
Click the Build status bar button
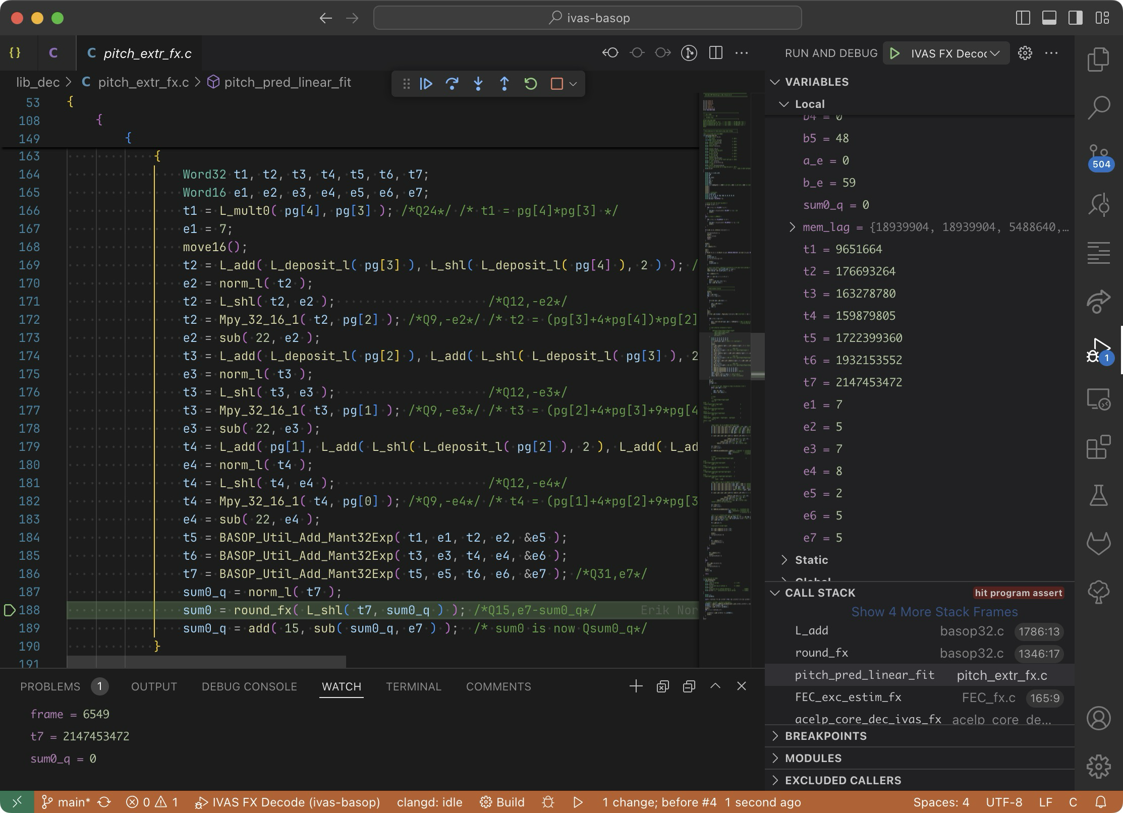coord(502,802)
